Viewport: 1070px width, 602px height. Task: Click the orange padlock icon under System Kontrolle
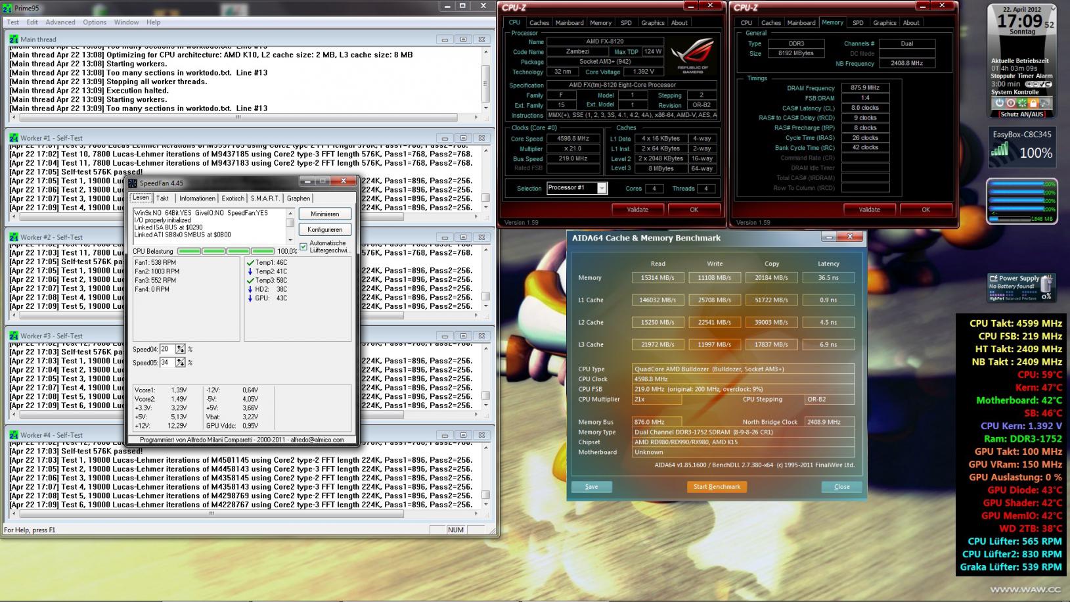(x=1033, y=103)
